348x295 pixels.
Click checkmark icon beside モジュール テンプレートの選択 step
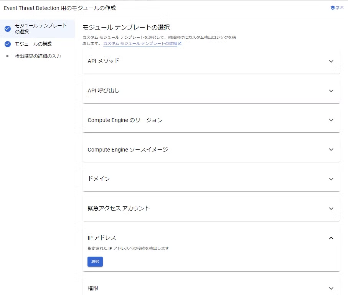[8, 29]
